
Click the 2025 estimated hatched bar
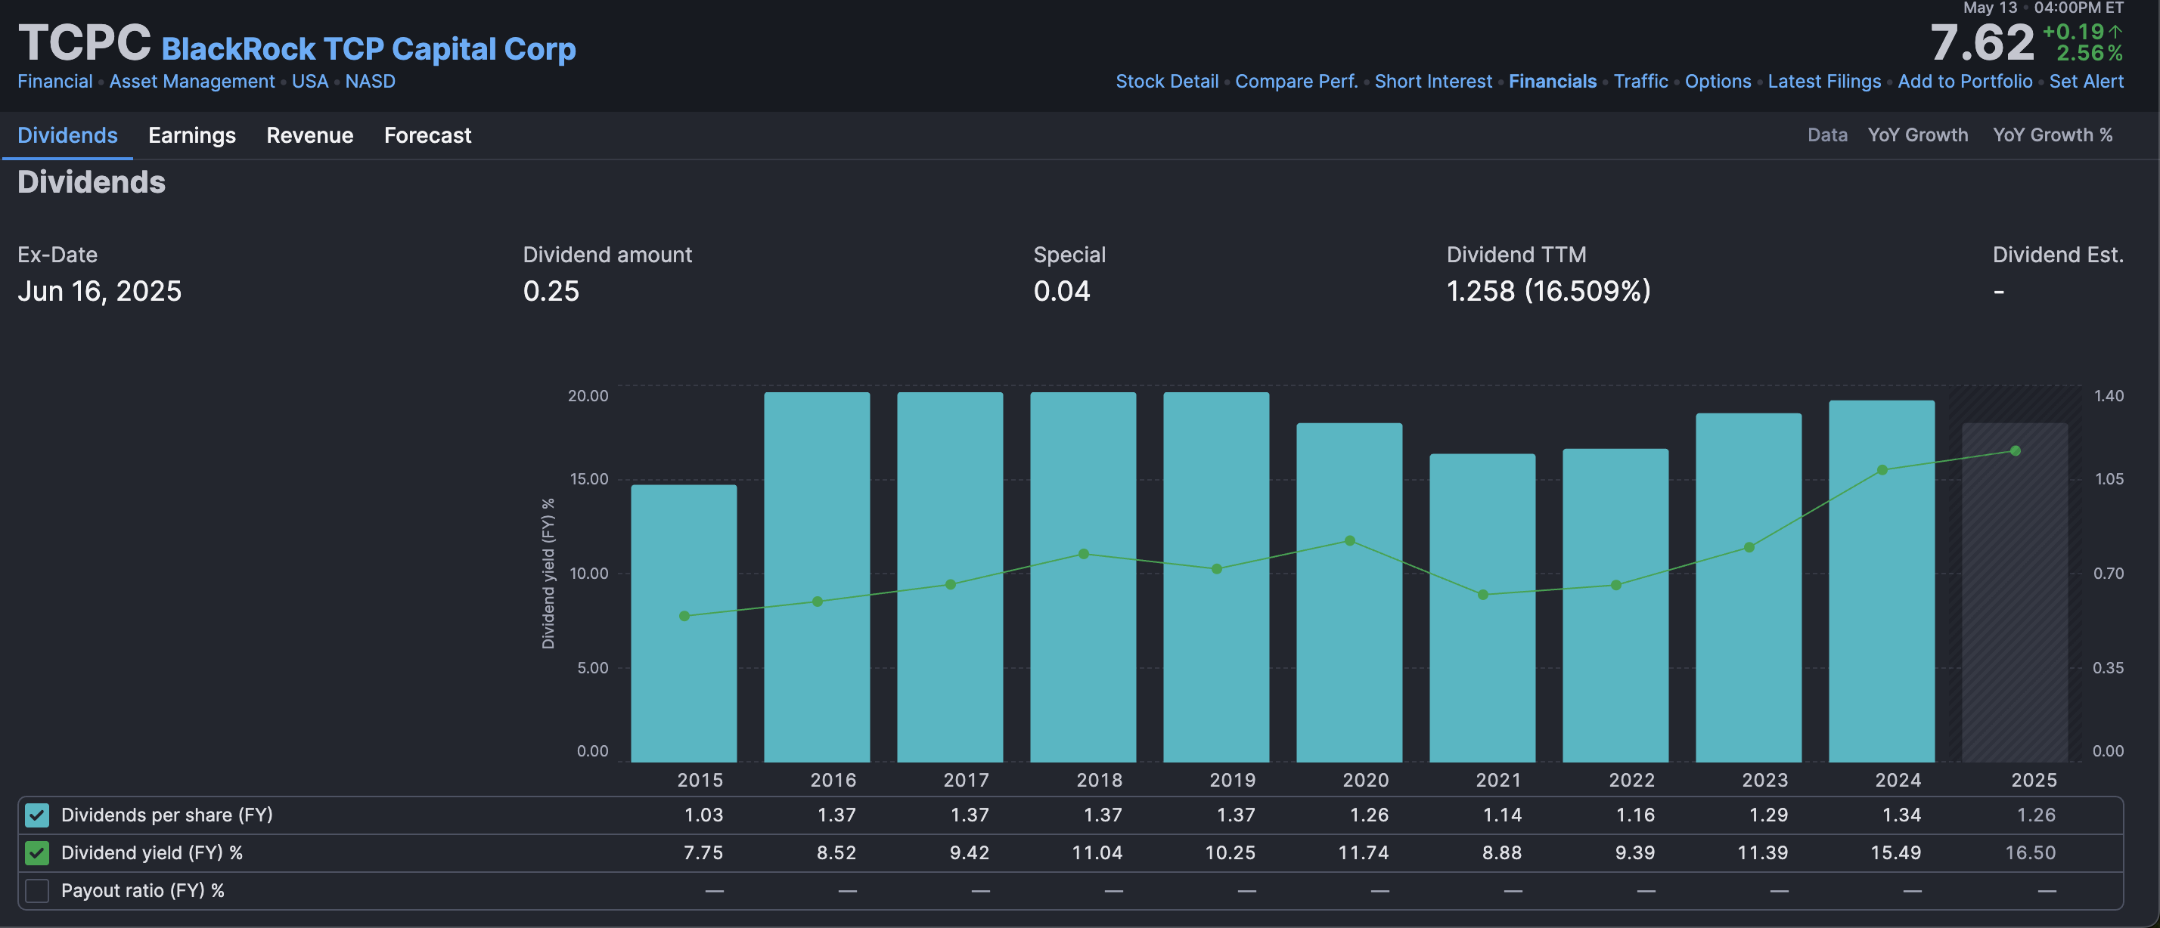click(2015, 592)
